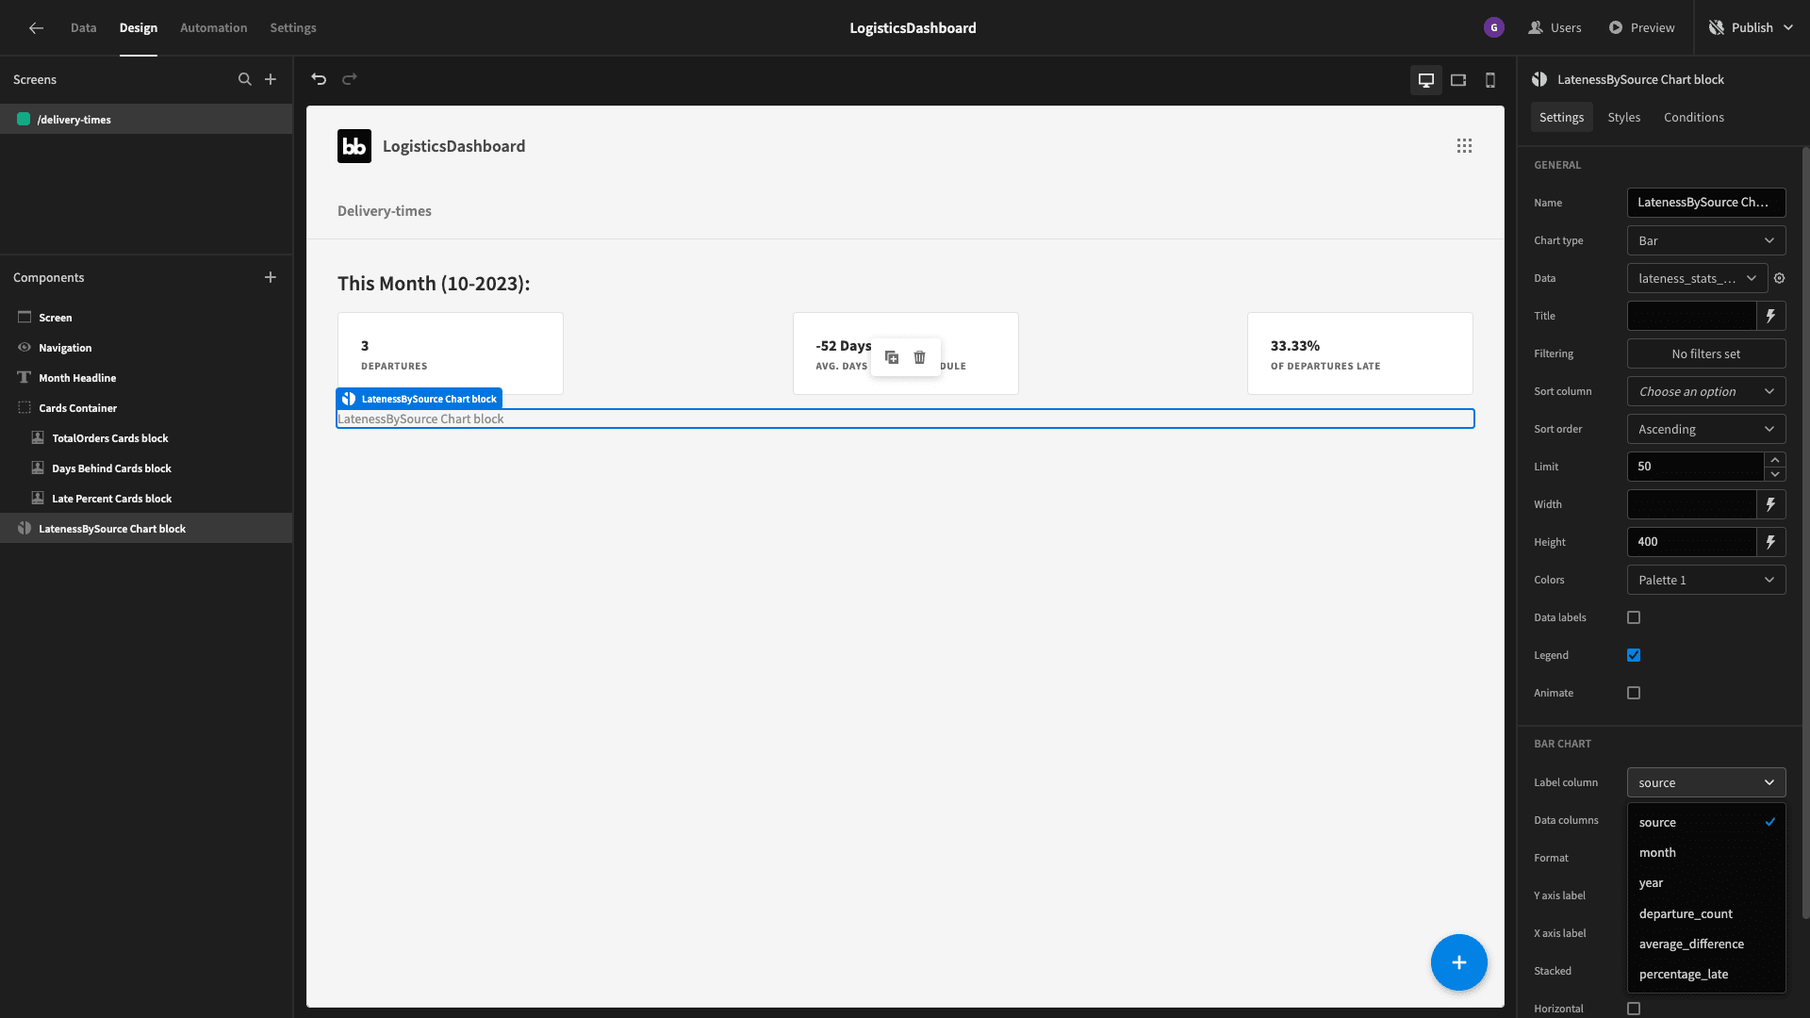Click the Preview button
1810x1018 pixels.
tap(1641, 27)
